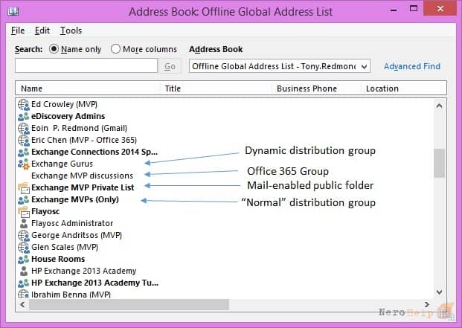Maximize the Address Book window
Screen dimensions: 462x328
click(414, 9)
